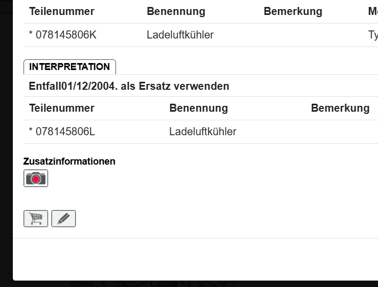Select the INTERPRETATION tab
The height and width of the screenshot is (287, 378).
click(x=70, y=67)
